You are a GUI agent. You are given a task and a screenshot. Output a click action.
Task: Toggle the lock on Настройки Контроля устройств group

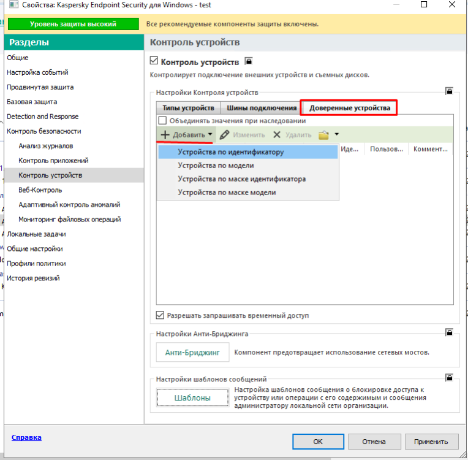449,91
